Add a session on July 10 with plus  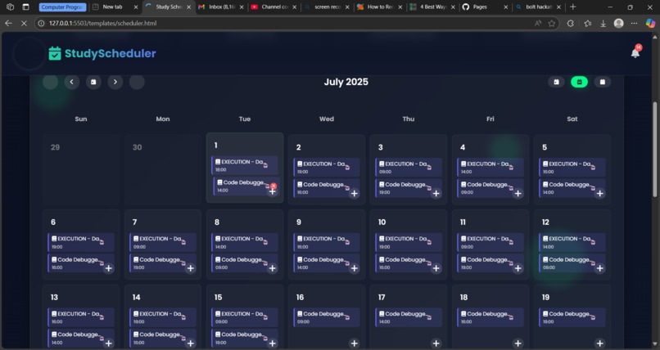click(x=436, y=268)
